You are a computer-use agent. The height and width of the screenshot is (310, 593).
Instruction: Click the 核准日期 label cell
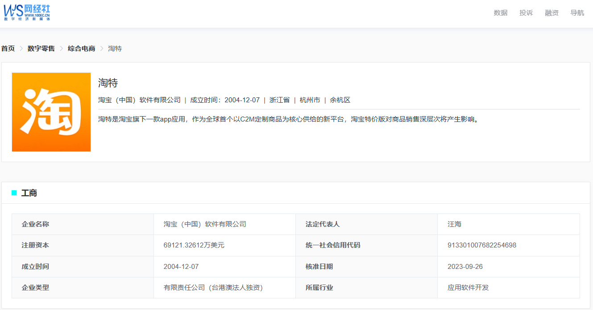[x=367, y=267]
